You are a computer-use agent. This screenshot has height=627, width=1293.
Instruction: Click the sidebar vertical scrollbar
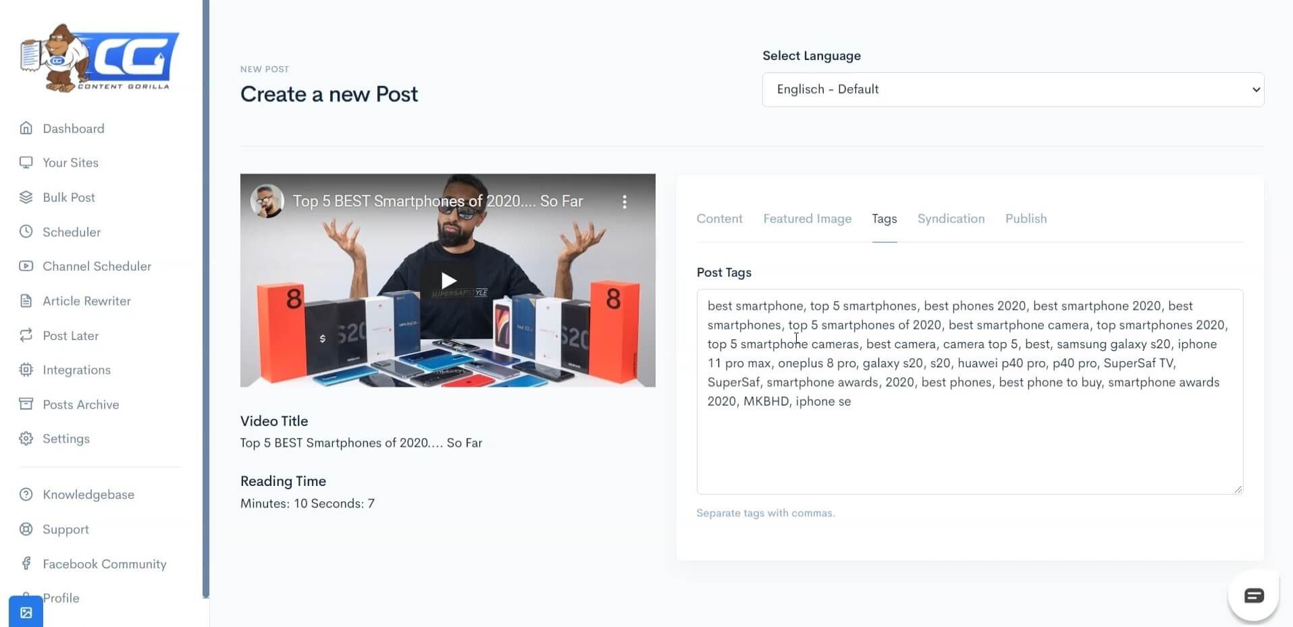(x=206, y=298)
